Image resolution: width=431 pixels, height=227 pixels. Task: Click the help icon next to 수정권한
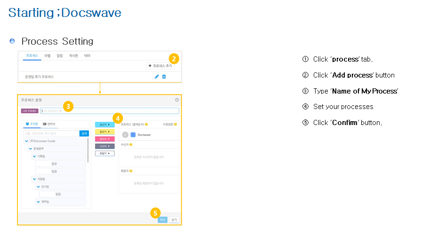(175, 124)
